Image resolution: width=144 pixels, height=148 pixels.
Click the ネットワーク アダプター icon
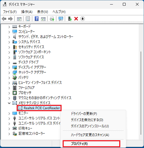[15, 73]
